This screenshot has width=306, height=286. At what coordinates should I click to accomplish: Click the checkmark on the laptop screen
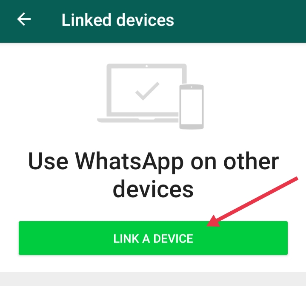(x=147, y=91)
